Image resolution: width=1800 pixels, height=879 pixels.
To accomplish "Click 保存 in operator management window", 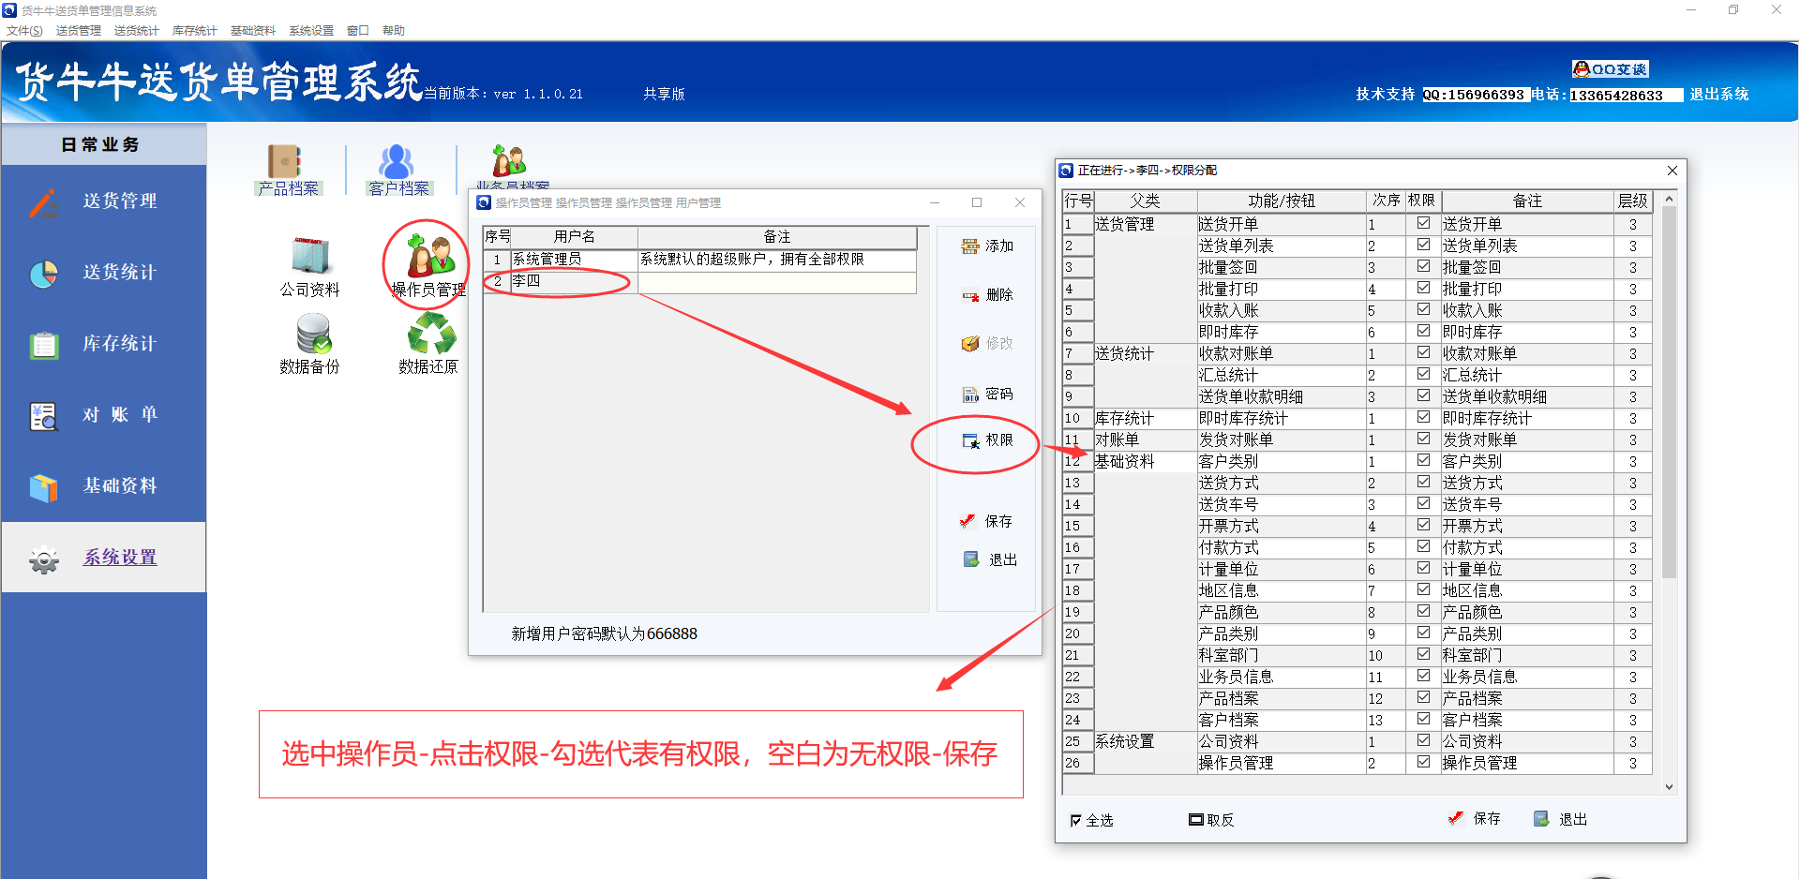I will pos(986,522).
